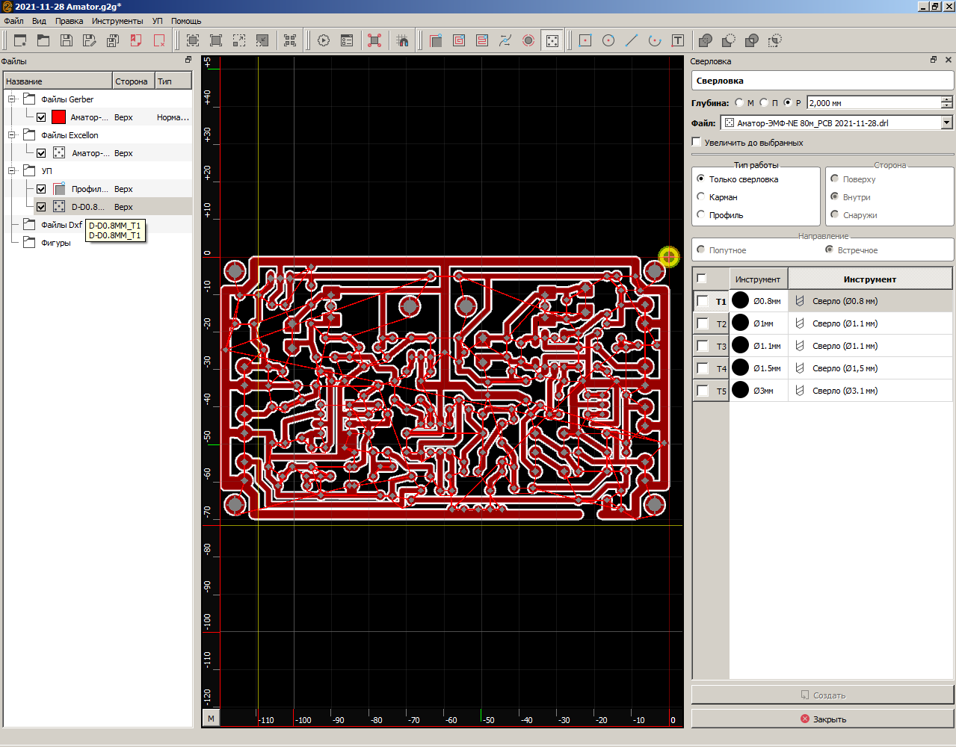Collapse the УП tree node
The width and height of the screenshot is (956, 747).
coord(12,170)
